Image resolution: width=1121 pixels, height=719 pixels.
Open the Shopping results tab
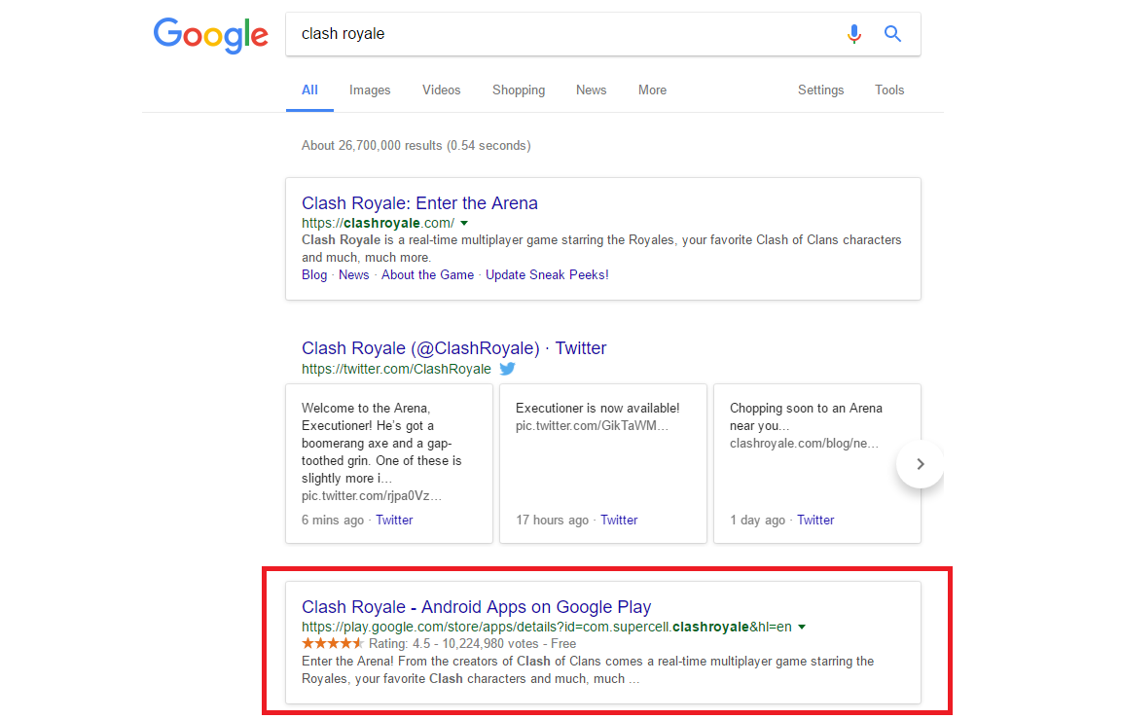[518, 90]
